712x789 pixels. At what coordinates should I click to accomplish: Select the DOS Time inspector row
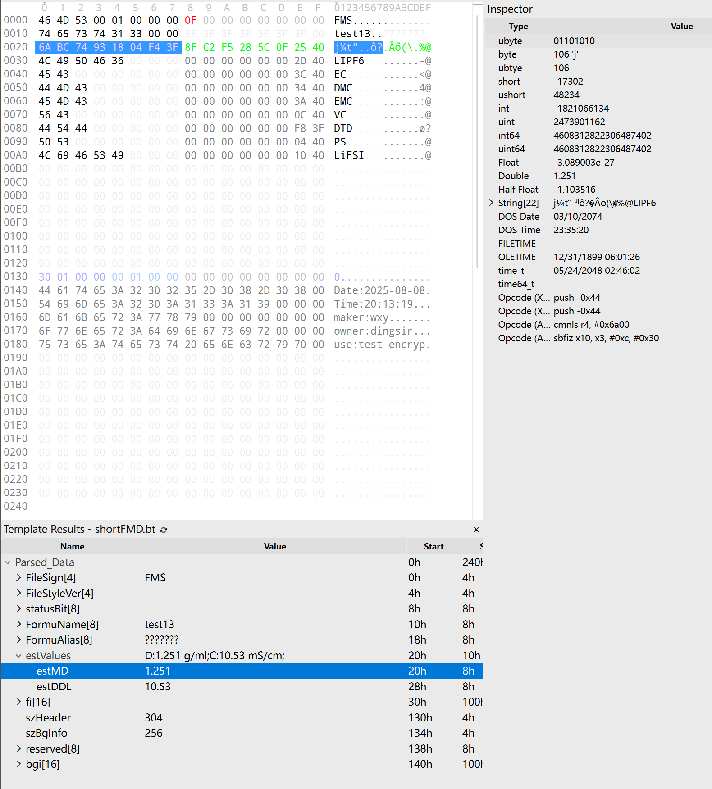tap(598, 230)
